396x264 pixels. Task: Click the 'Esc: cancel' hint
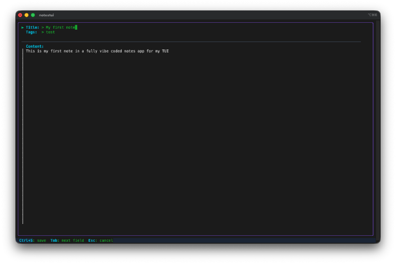click(100, 240)
